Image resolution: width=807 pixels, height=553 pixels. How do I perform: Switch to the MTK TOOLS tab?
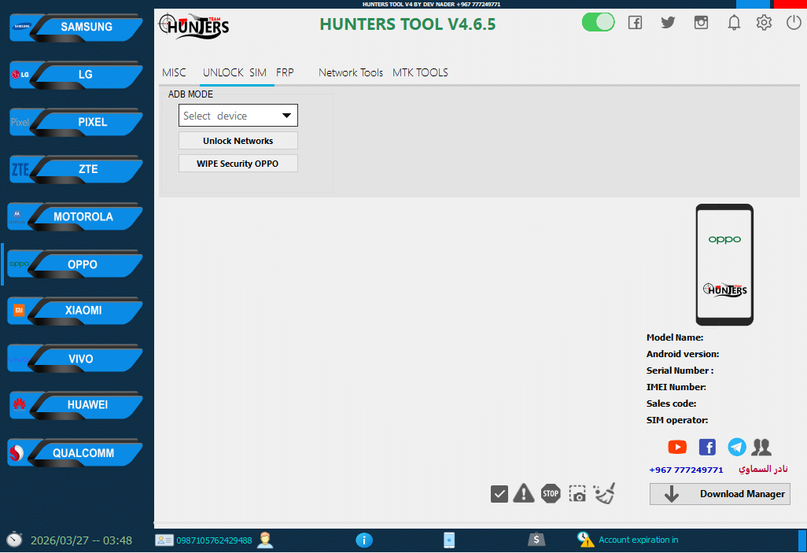420,72
